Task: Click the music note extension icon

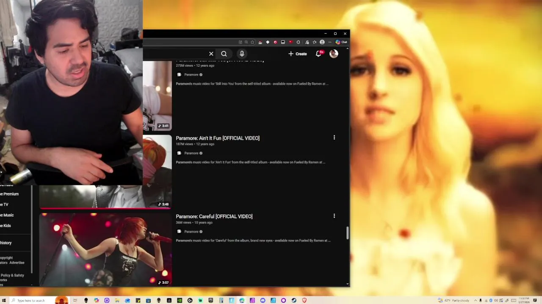Action: click(x=307, y=42)
